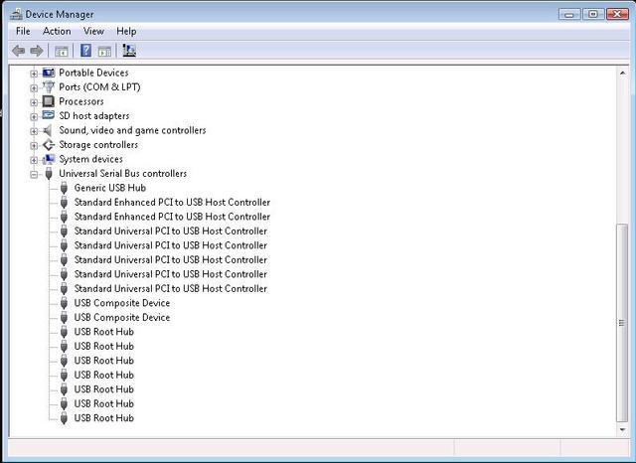The height and width of the screenshot is (463, 636).
Task: Select the Generic USB Hub label
Action: [110, 188]
